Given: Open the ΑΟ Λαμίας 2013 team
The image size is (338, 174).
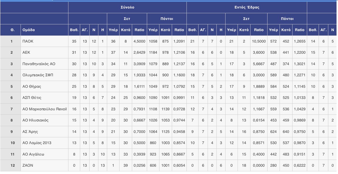Looking at the screenshot, I should [x=37, y=143].
